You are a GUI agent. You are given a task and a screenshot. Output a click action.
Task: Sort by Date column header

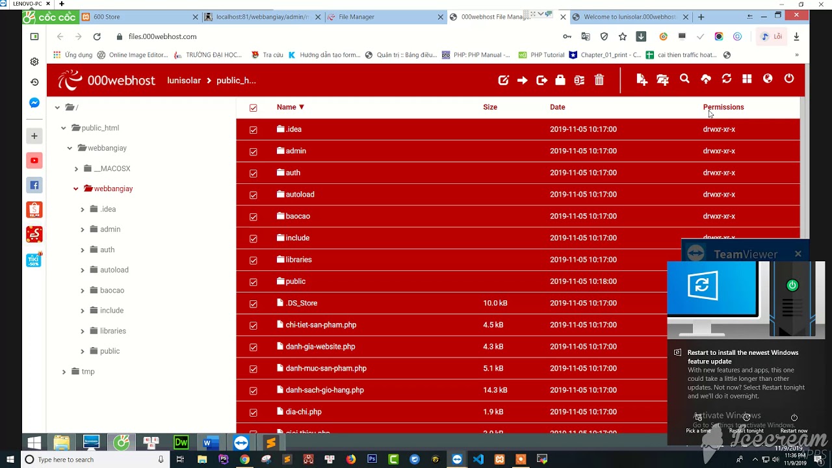[x=558, y=107]
